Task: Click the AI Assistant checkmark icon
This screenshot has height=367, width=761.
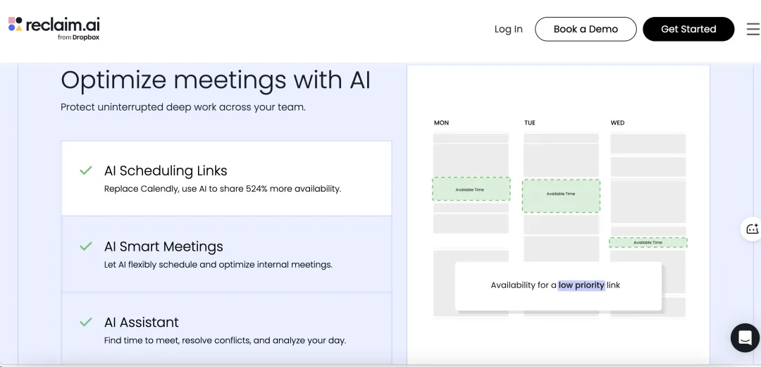Action: click(86, 322)
